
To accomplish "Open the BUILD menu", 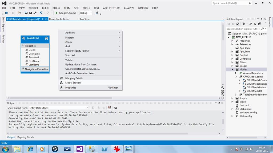I will (45, 8).
